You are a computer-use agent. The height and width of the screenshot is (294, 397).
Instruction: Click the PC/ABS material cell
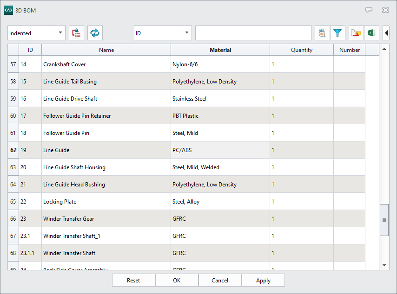tap(220, 150)
